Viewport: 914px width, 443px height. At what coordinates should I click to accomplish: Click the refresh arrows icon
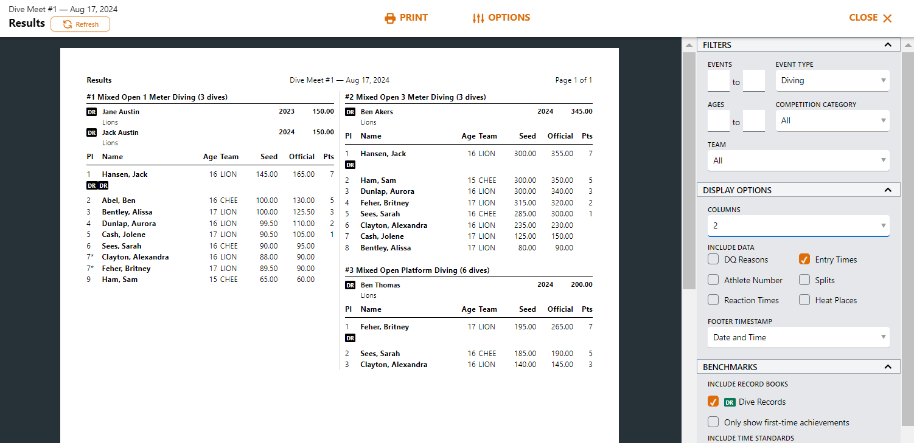click(68, 24)
